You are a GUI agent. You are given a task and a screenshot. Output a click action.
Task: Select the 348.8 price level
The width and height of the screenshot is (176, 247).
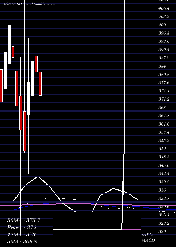(x=164, y=157)
